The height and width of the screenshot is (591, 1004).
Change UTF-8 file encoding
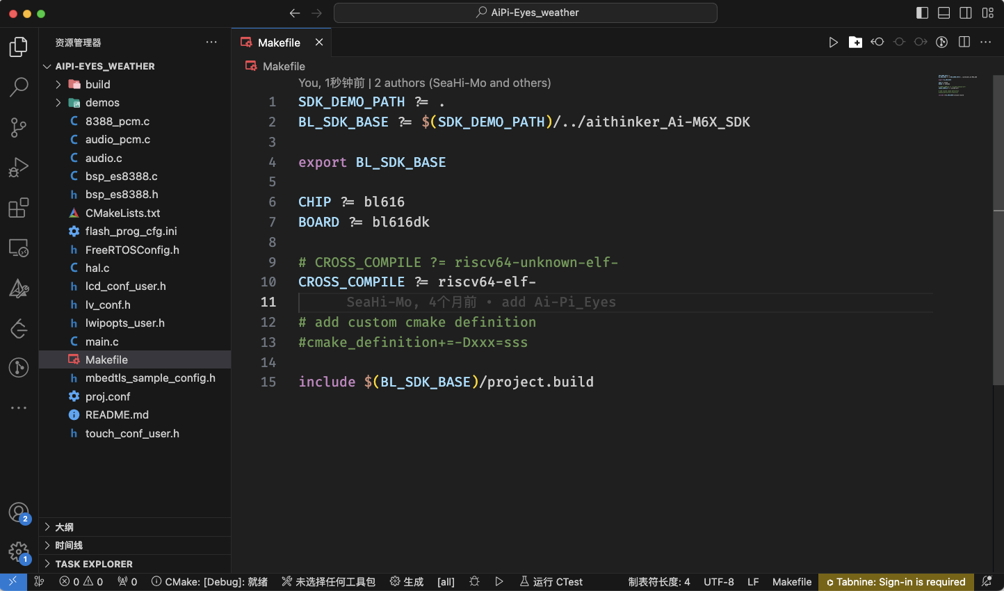tap(719, 582)
